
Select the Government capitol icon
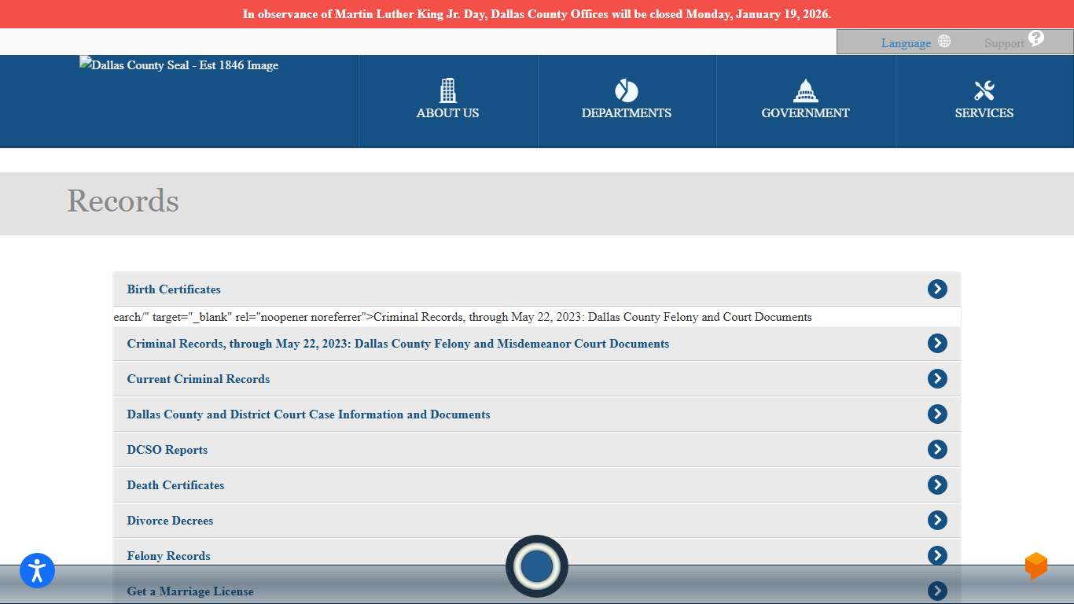tap(805, 90)
